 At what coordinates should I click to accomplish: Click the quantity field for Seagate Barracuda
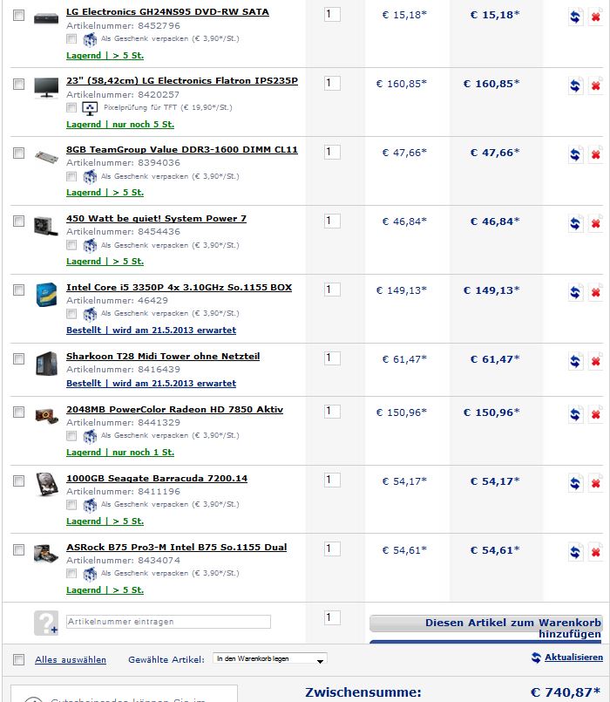click(332, 480)
